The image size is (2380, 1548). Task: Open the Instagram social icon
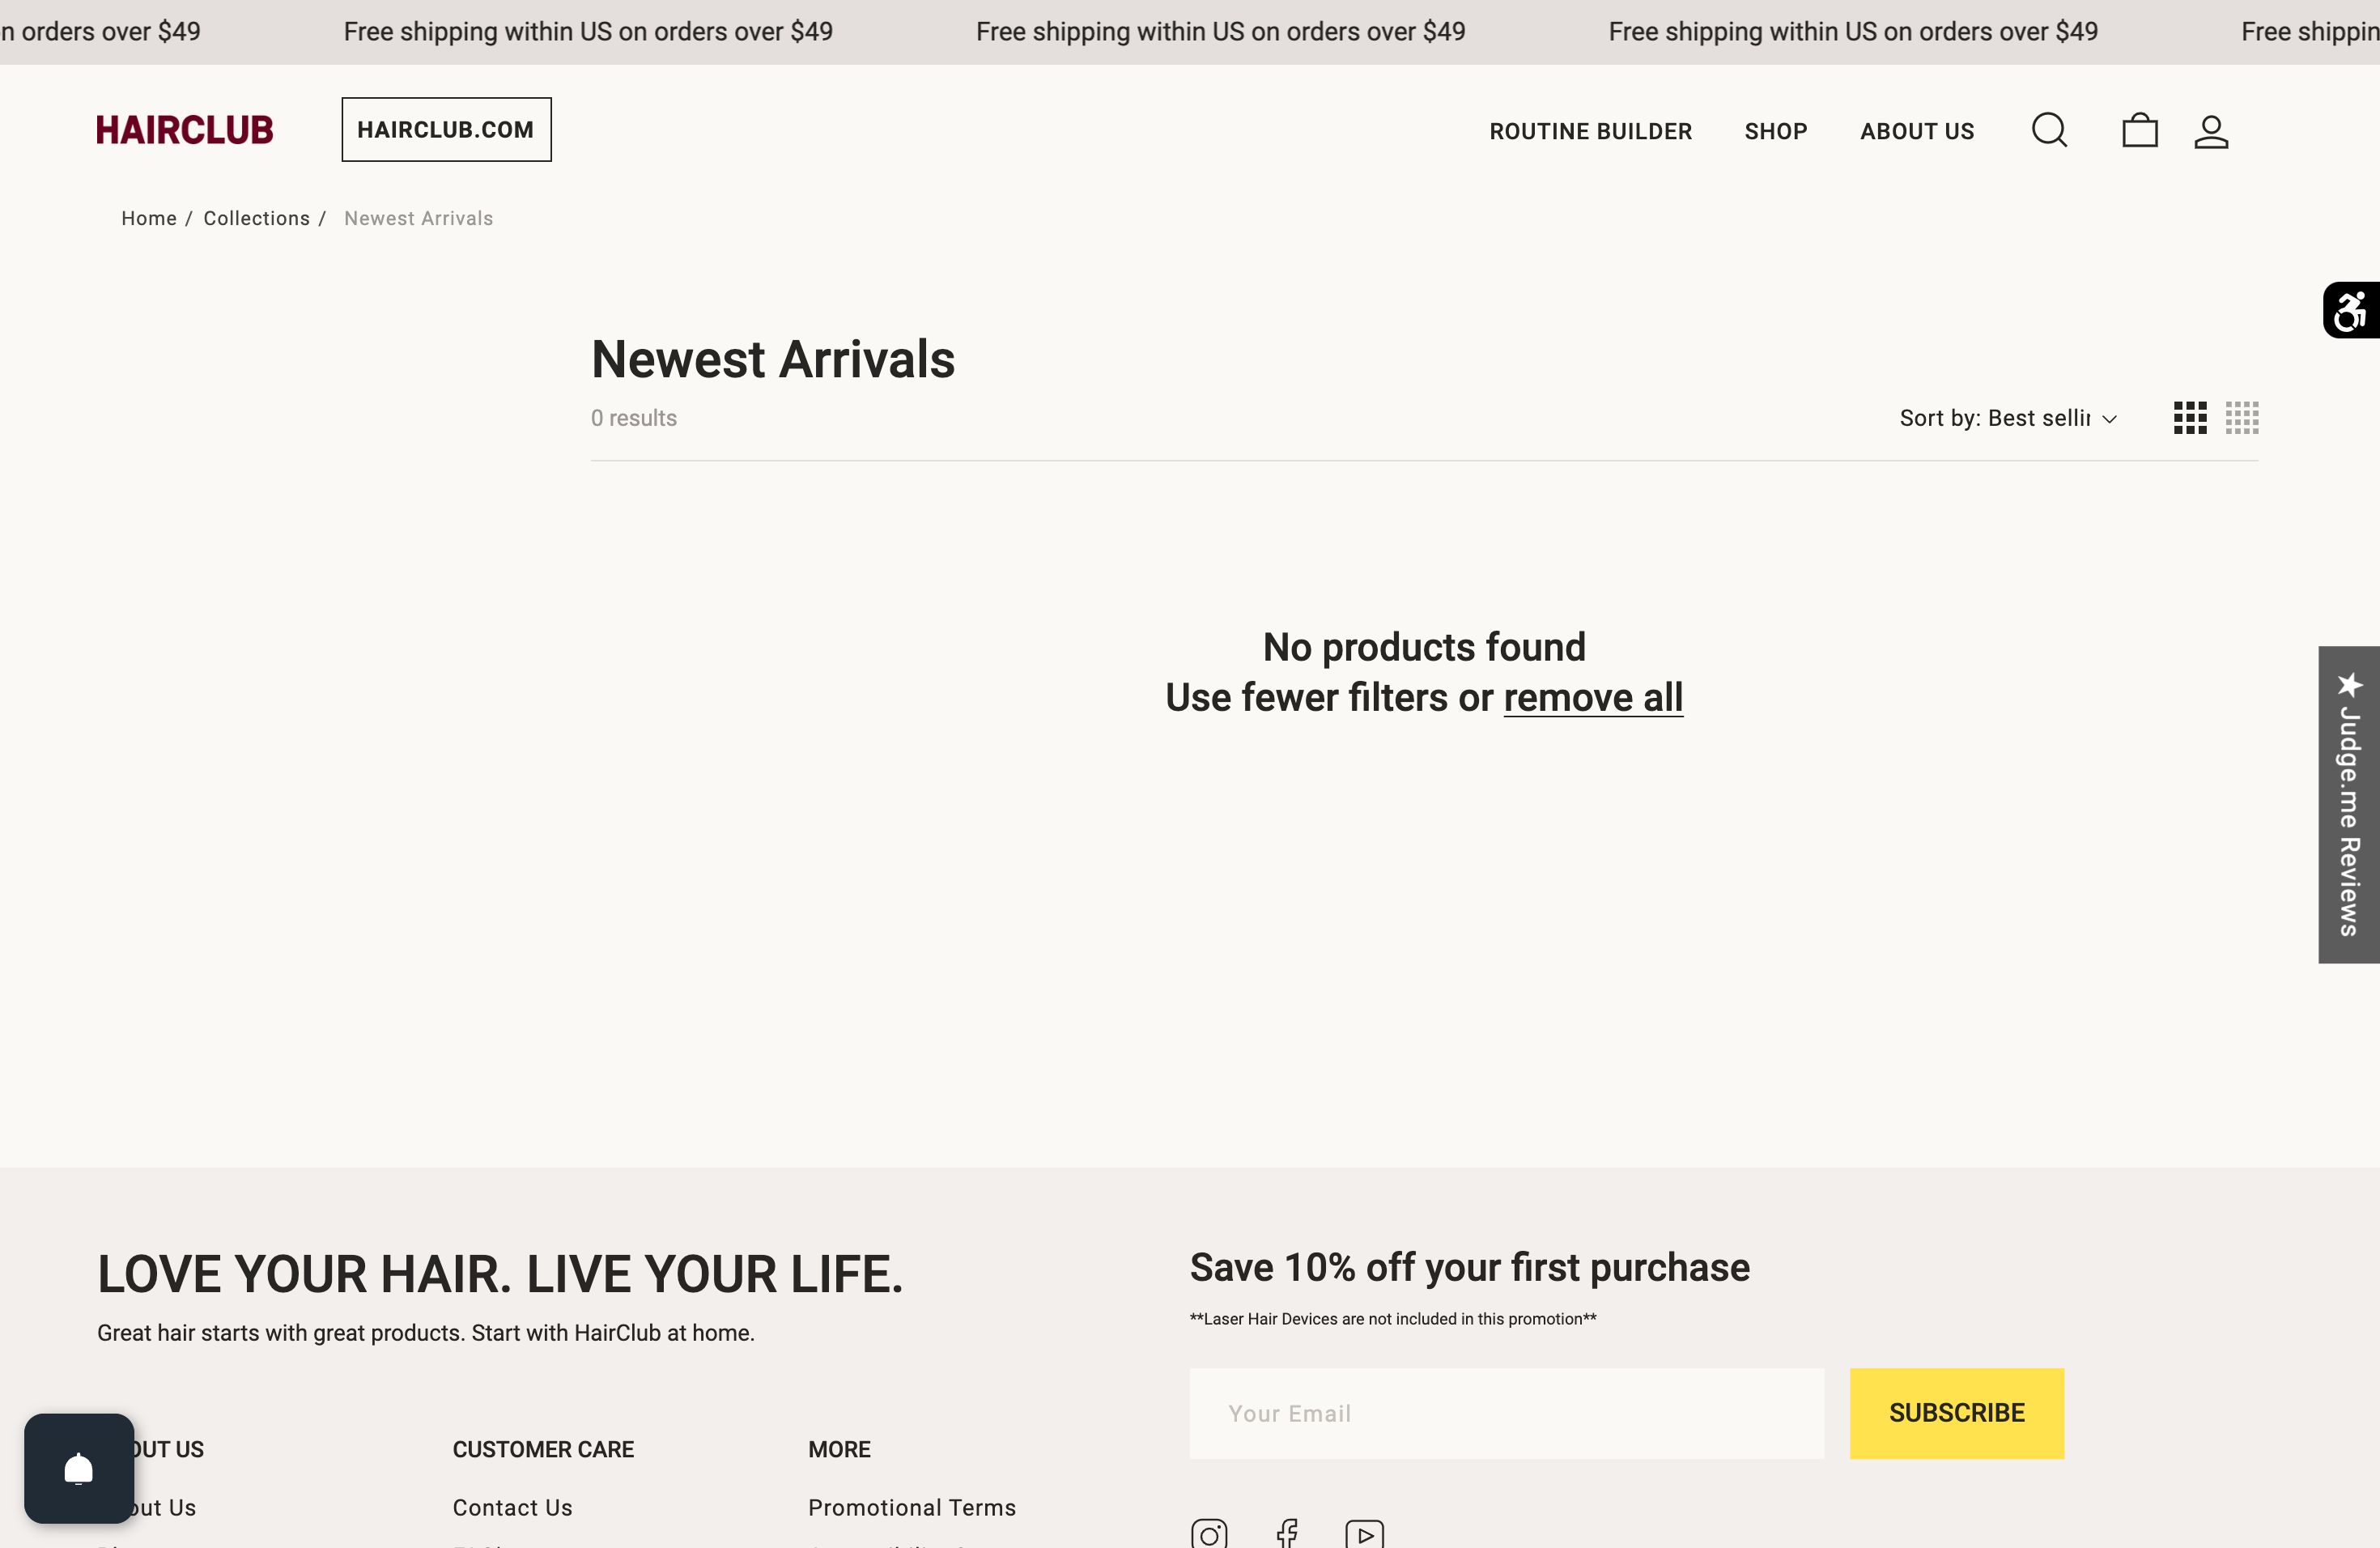click(x=1209, y=1533)
